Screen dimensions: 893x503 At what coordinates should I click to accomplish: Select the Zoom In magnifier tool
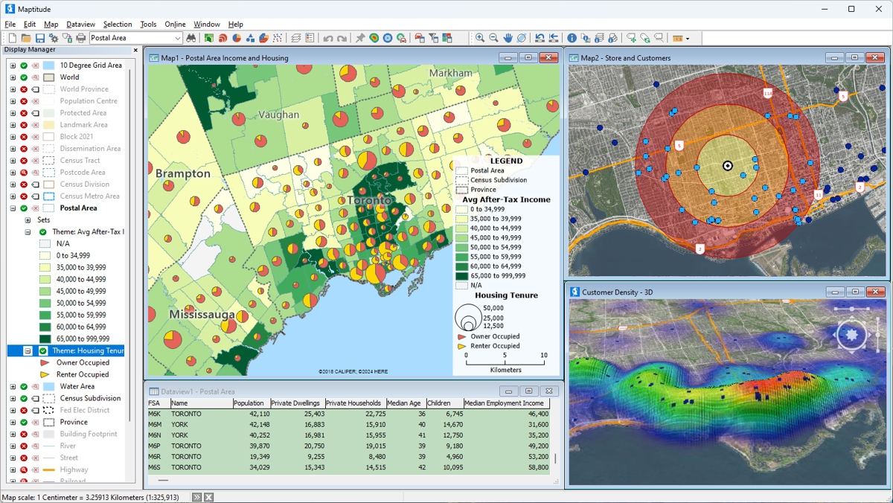tap(480, 37)
